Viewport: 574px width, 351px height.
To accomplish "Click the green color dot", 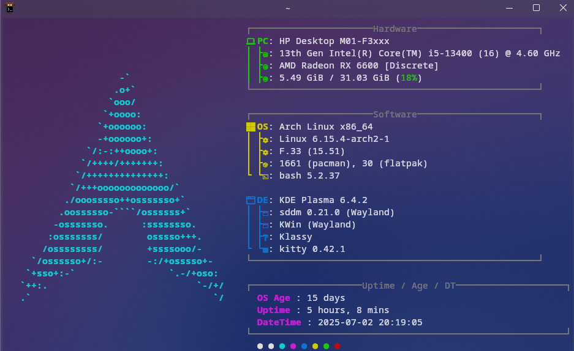I will [326, 346].
